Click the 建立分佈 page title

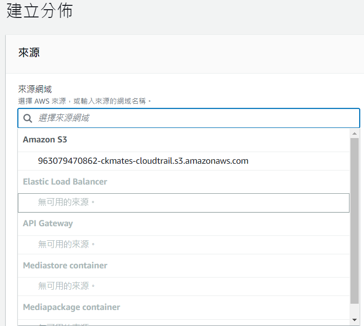[x=40, y=11]
